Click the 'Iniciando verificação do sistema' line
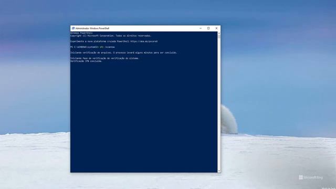Screen dimensions: 336x189 point(105,58)
